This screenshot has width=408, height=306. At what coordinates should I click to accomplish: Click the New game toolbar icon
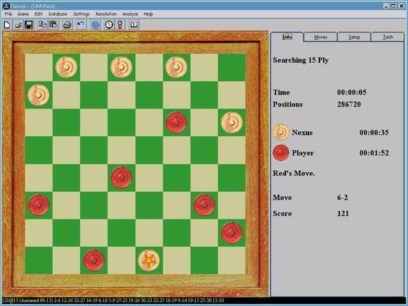tap(7, 25)
